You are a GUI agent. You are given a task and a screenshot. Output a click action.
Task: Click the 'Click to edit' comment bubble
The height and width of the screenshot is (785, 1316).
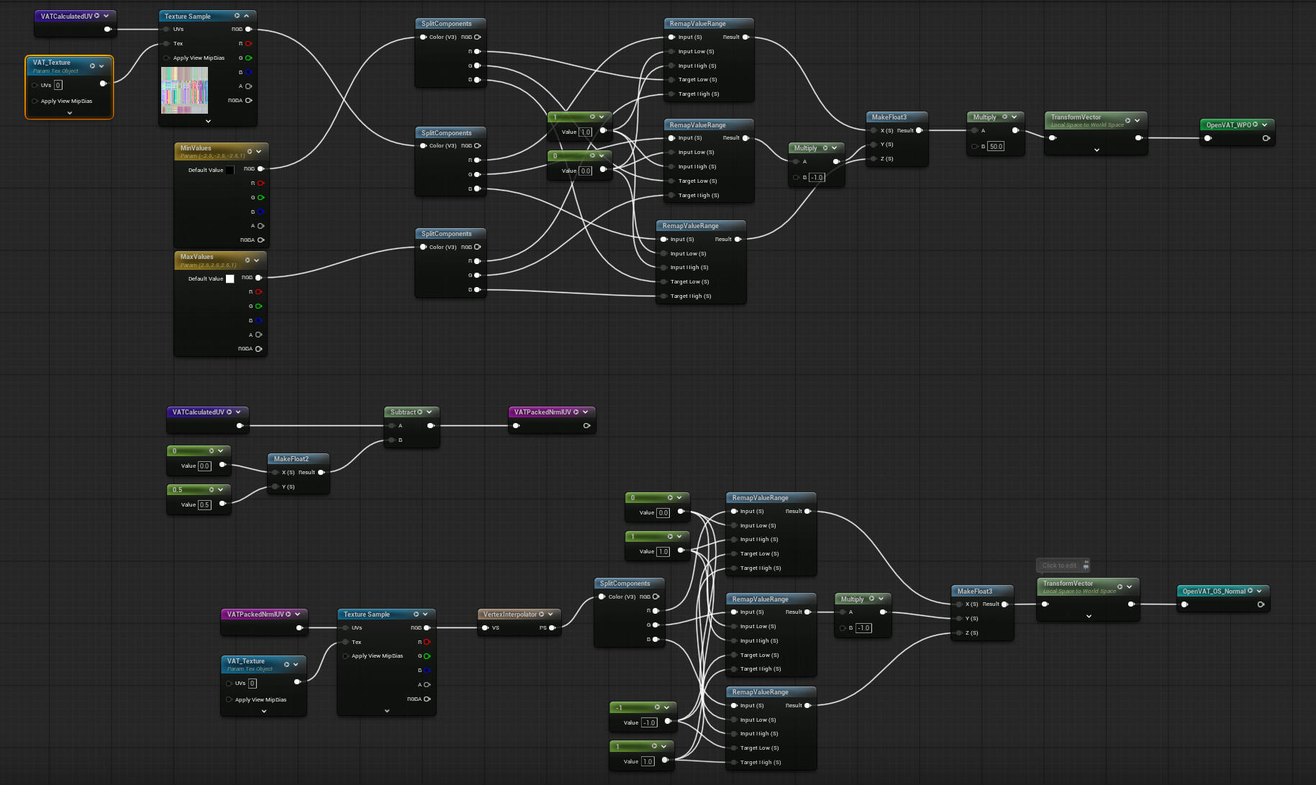point(1059,566)
